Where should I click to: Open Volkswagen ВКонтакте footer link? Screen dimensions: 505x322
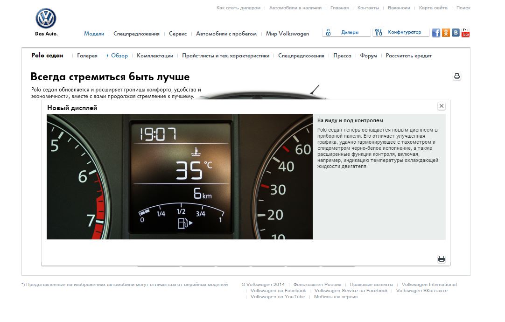(421, 291)
